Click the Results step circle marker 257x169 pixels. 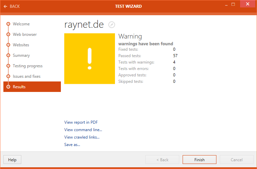tap(8, 87)
